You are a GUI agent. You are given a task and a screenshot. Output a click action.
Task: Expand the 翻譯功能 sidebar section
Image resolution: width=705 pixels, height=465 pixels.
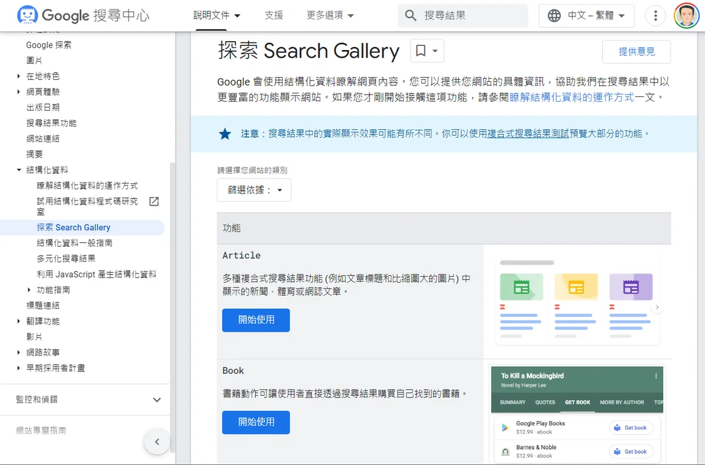click(x=19, y=322)
